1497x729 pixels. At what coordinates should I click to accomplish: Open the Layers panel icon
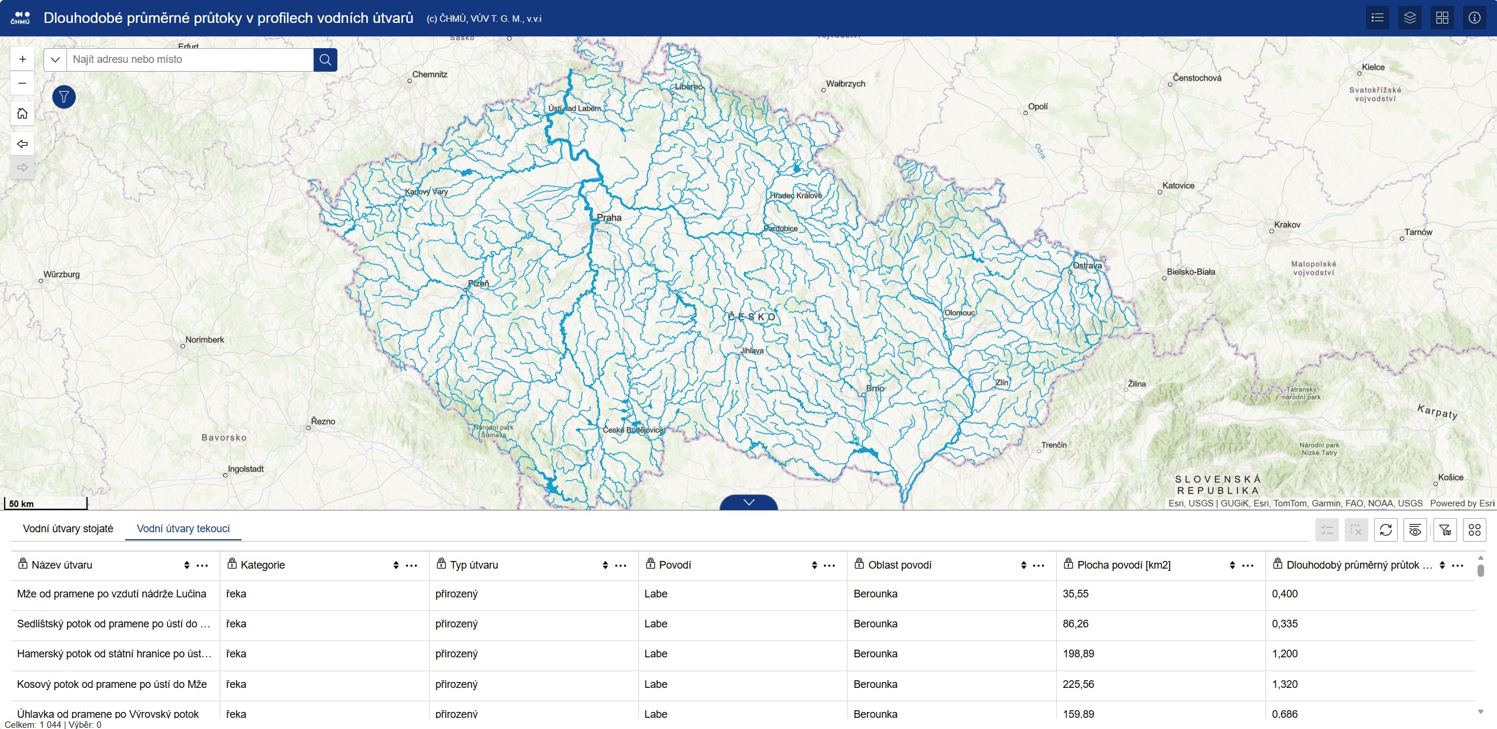point(1409,18)
